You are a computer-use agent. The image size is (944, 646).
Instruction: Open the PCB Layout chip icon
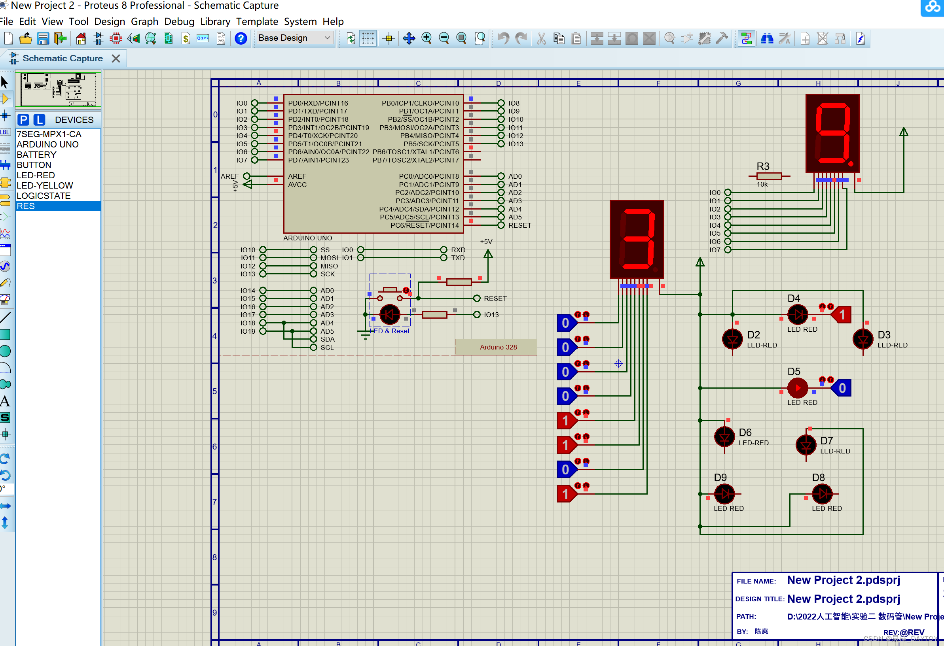tap(116, 39)
